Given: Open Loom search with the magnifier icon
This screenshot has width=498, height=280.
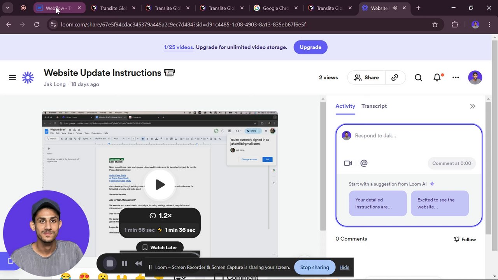Looking at the screenshot, I should [x=418, y=78].
